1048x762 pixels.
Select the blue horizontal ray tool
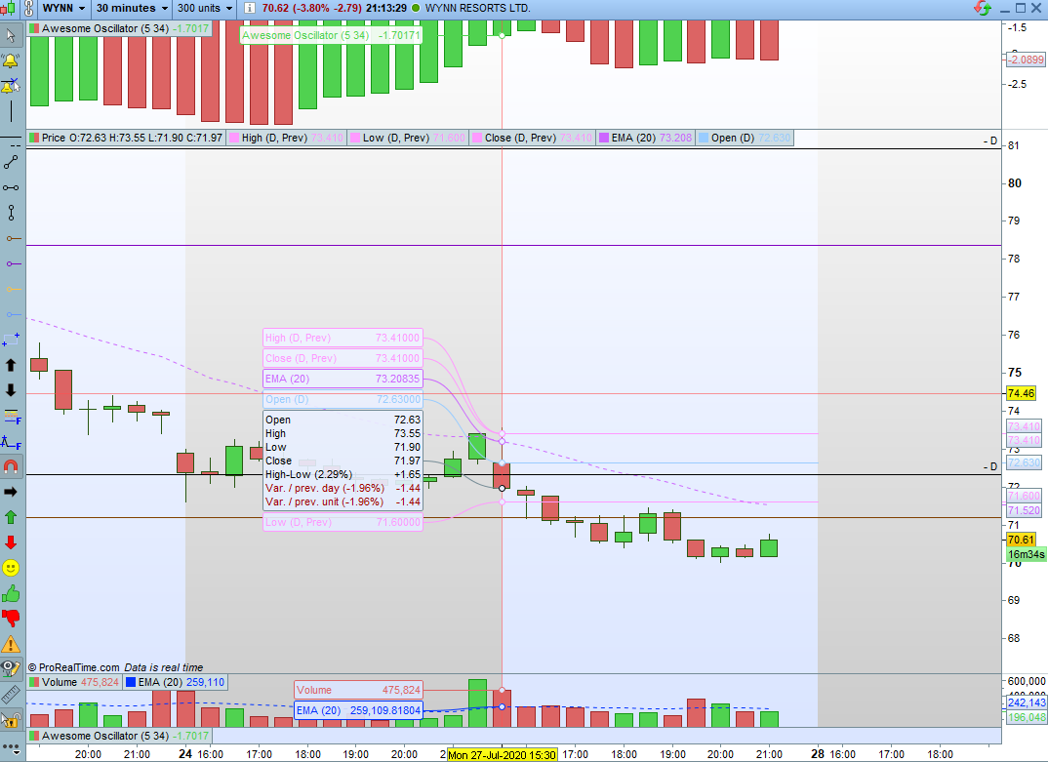12,315
